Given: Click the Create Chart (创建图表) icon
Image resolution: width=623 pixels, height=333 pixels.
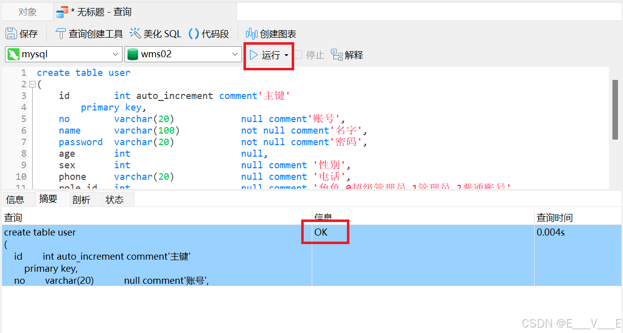Looking at the screenshot, I should [252, 34].
